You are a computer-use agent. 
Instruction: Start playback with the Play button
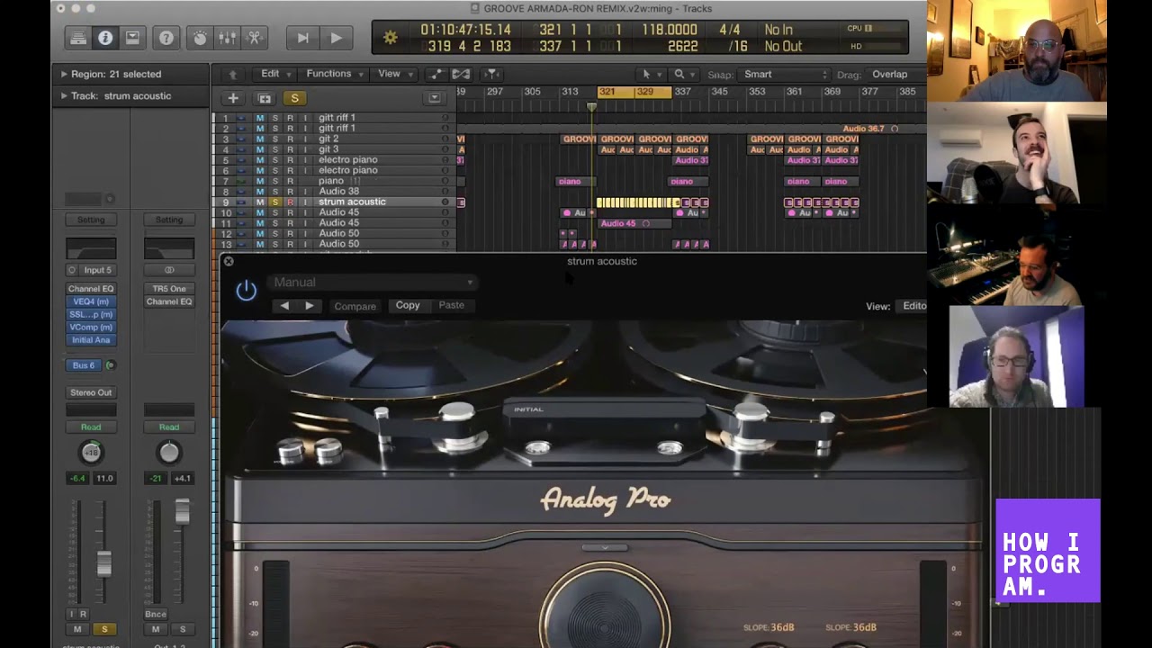336,38
